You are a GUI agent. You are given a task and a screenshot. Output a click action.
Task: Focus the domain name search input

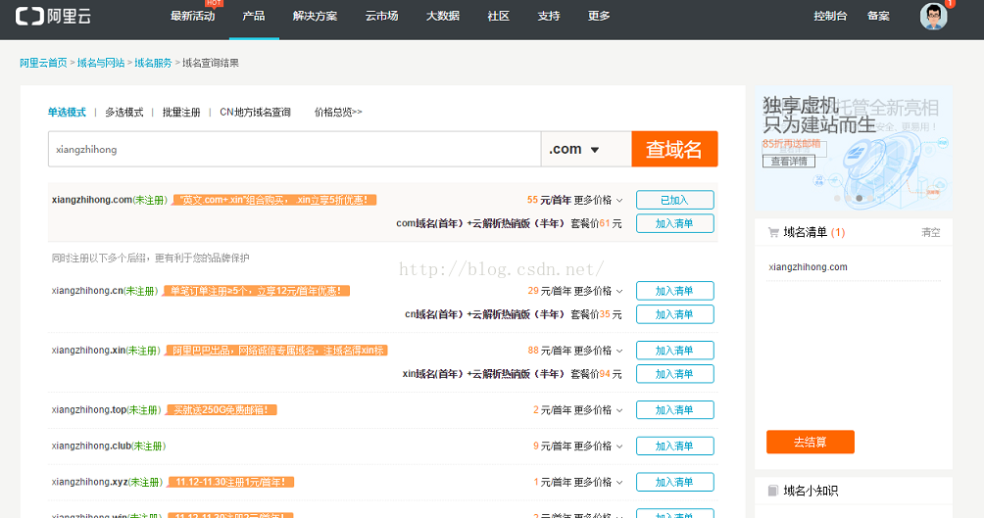coord(294,149)
